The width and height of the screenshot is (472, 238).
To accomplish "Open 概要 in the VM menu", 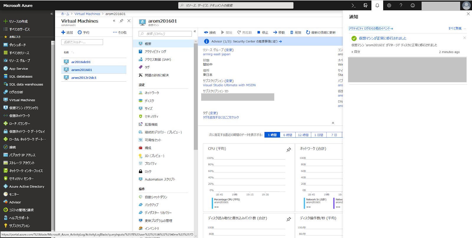I will click(x=163, y=44).
